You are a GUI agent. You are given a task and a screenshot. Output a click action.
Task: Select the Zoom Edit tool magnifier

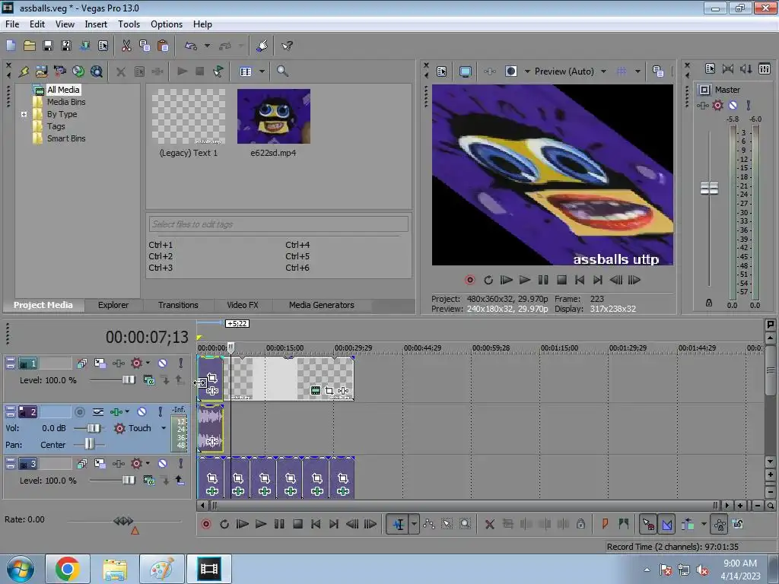coord(465,524)
